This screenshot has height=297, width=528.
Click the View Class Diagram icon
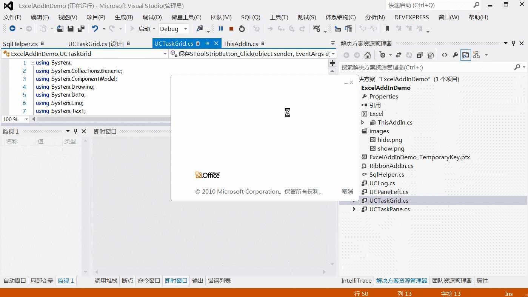coord(476,55)
